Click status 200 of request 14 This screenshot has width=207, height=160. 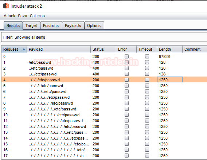pyautogui.click(x=96, y=138)
